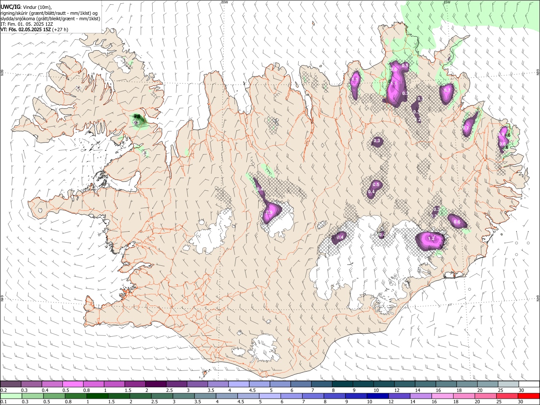540x405 pixels.
Task: Click the white above-30 swatch in snow scale
Action: [529, 384]
